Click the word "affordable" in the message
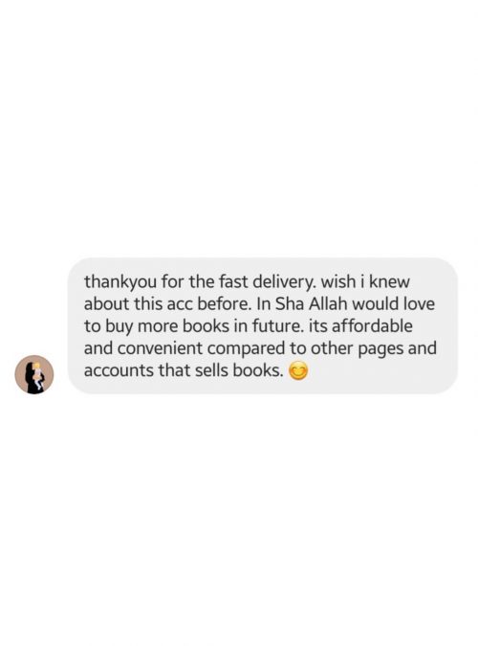Viewport: 478px width, 646px height. [x=372, y=326]
